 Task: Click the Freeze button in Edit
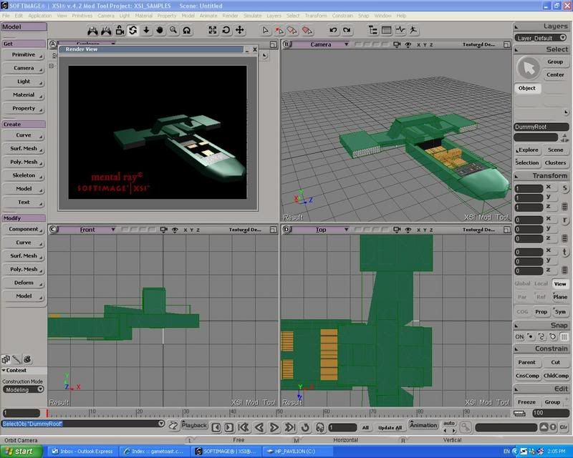(526, 401)
